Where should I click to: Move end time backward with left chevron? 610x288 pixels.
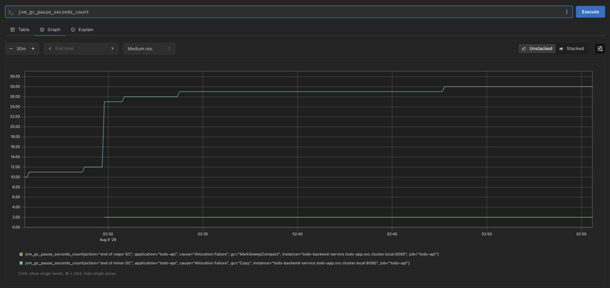coord(50,49)
